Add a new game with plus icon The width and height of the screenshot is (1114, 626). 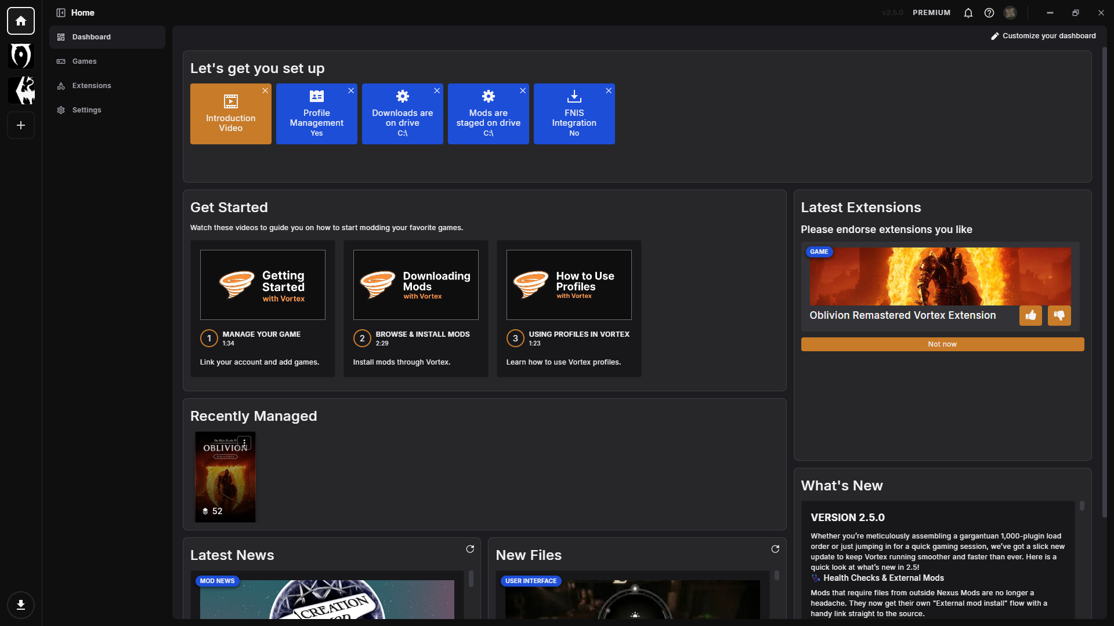coord(21,125)
